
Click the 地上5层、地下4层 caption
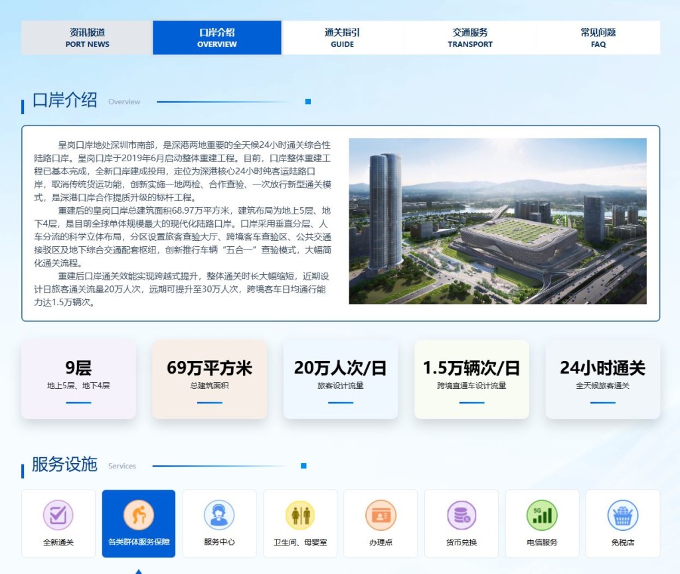pyautogui.click(x=78, y=386)
